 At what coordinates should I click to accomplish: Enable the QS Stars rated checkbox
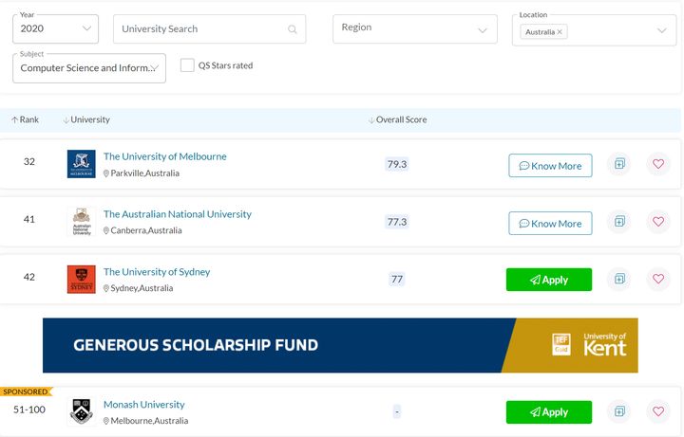click(187, 65)
